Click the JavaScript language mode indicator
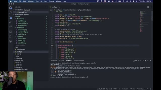 coord(125,89)
